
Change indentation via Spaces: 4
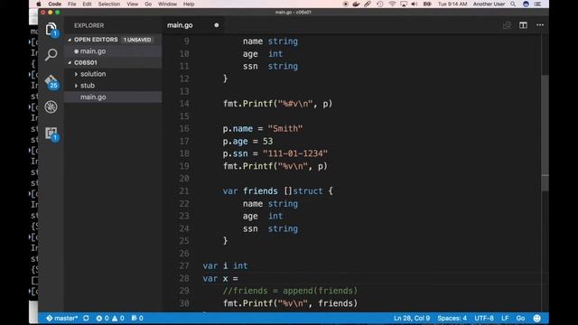(452, 318)
